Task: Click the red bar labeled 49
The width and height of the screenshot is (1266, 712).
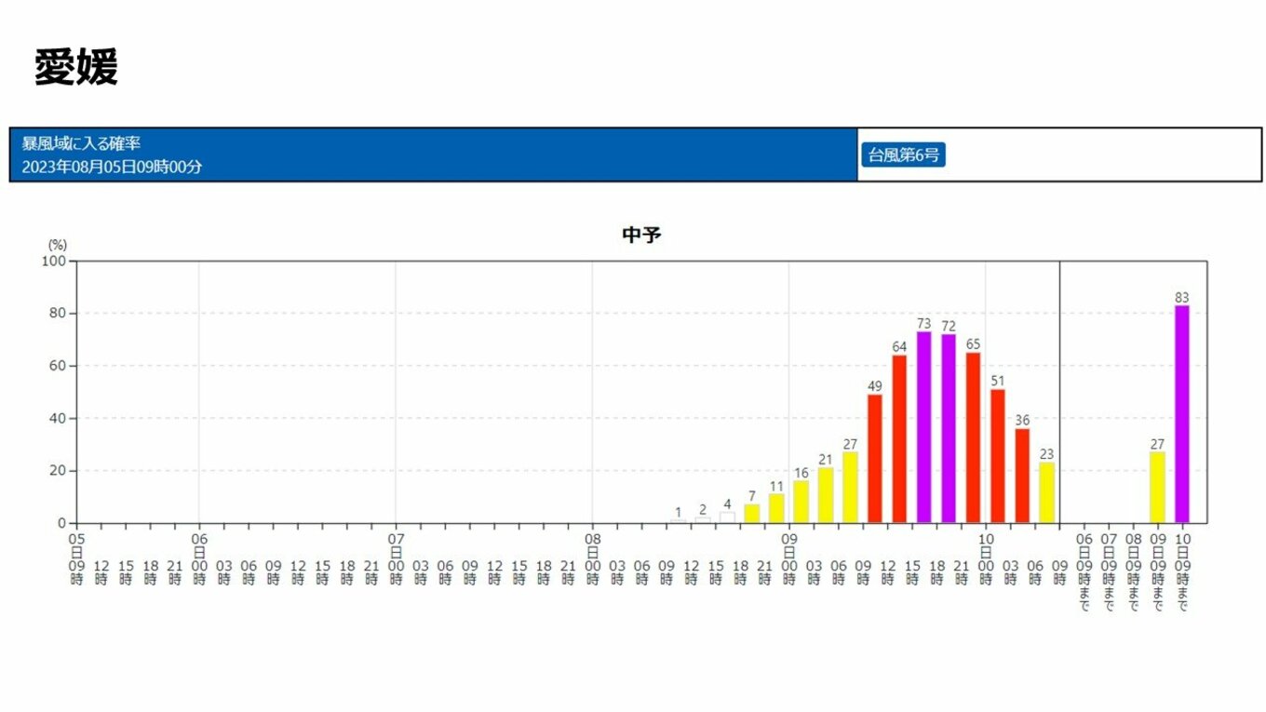Action: 875,459
